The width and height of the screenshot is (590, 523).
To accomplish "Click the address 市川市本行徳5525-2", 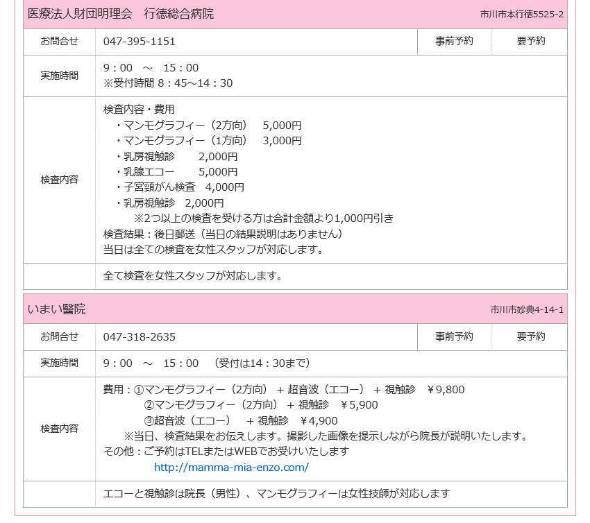I will point(521,15).
